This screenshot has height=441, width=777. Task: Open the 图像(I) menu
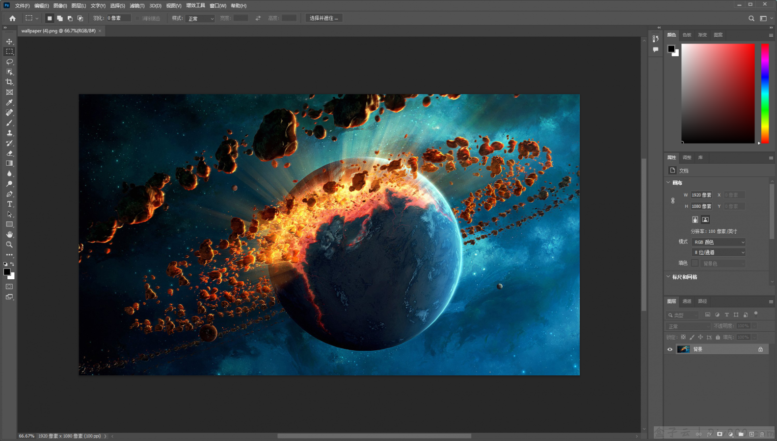[x=60, y=6]
